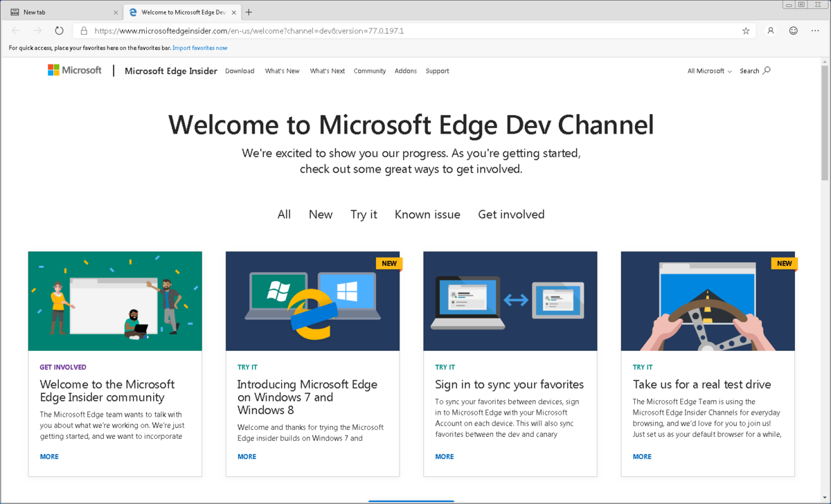Click the Microsoft logo
The image size is (831, 504).
click(75, 70)
